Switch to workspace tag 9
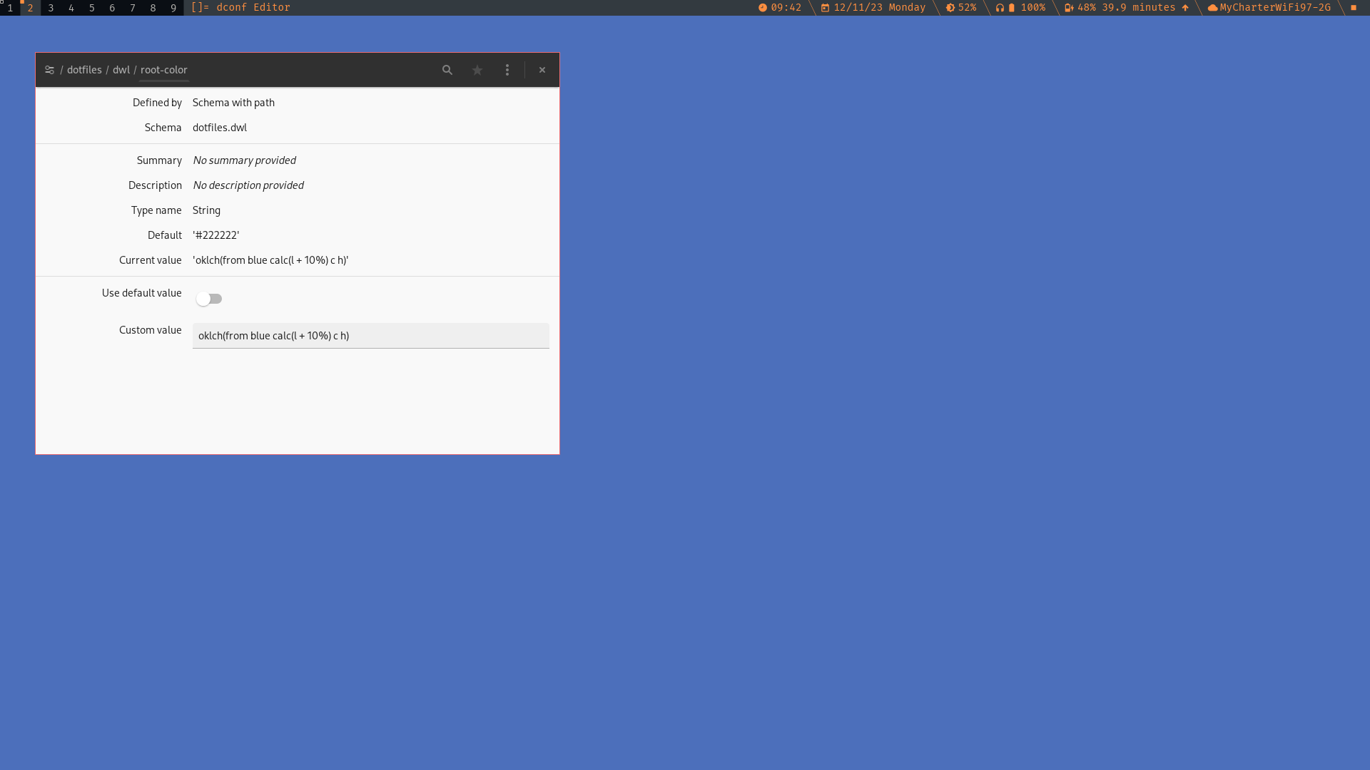 (173, 8)
